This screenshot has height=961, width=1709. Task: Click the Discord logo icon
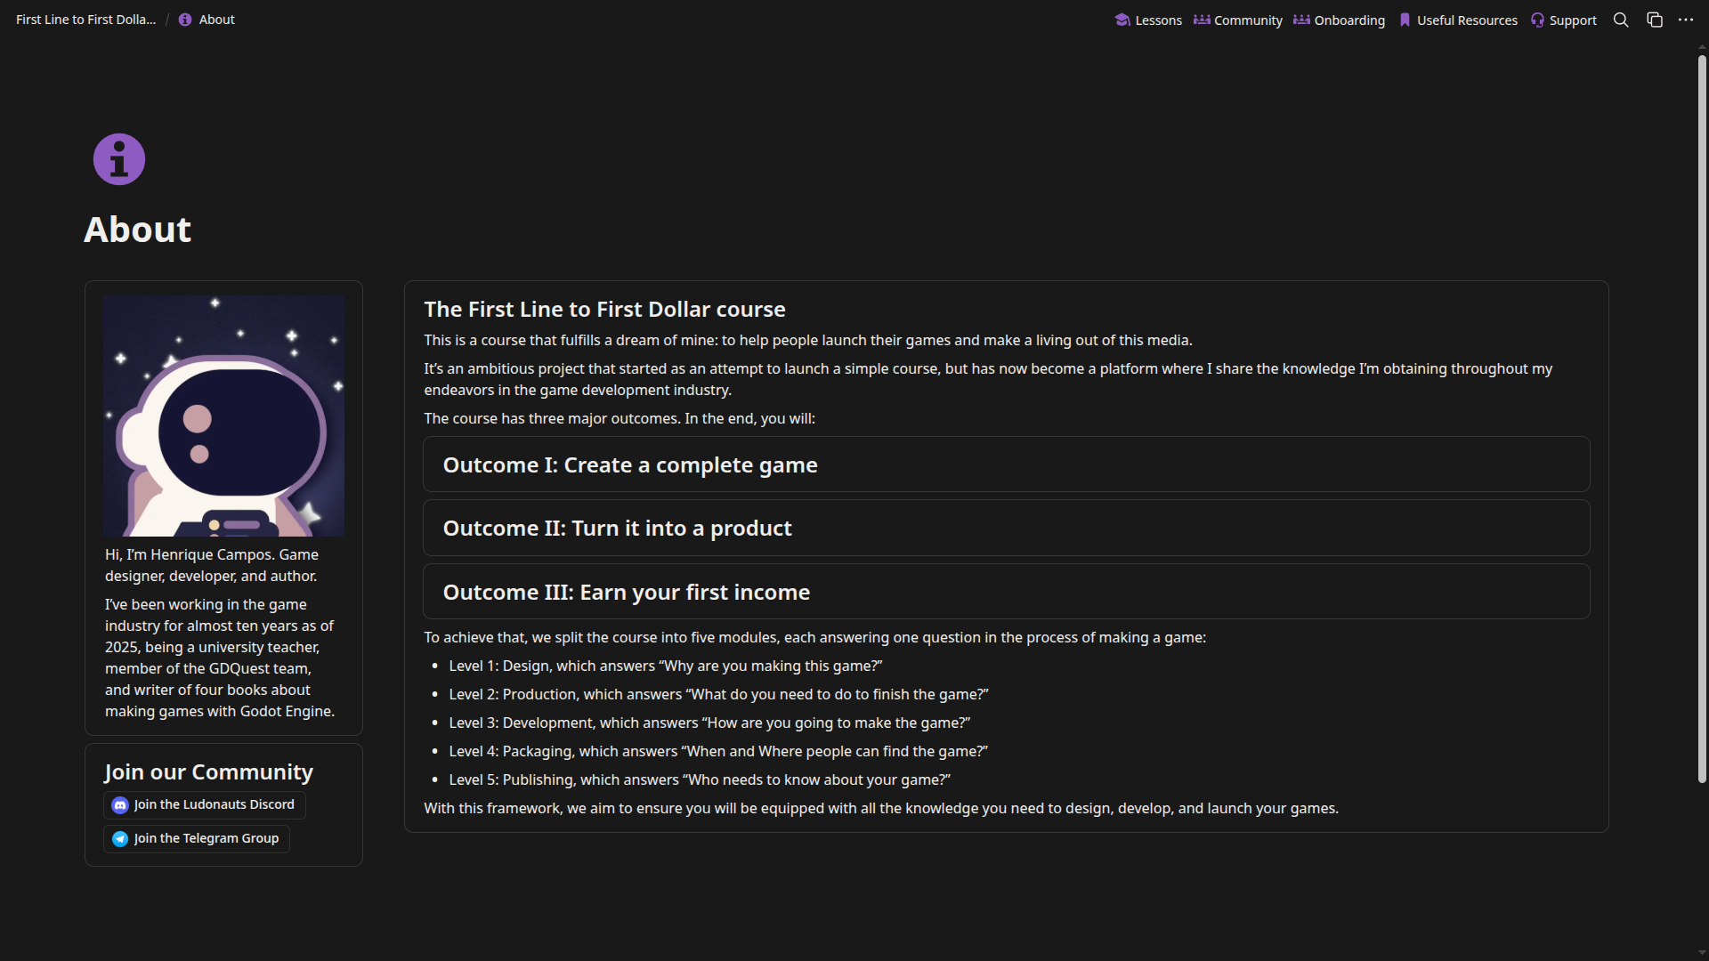coord(120,805)
